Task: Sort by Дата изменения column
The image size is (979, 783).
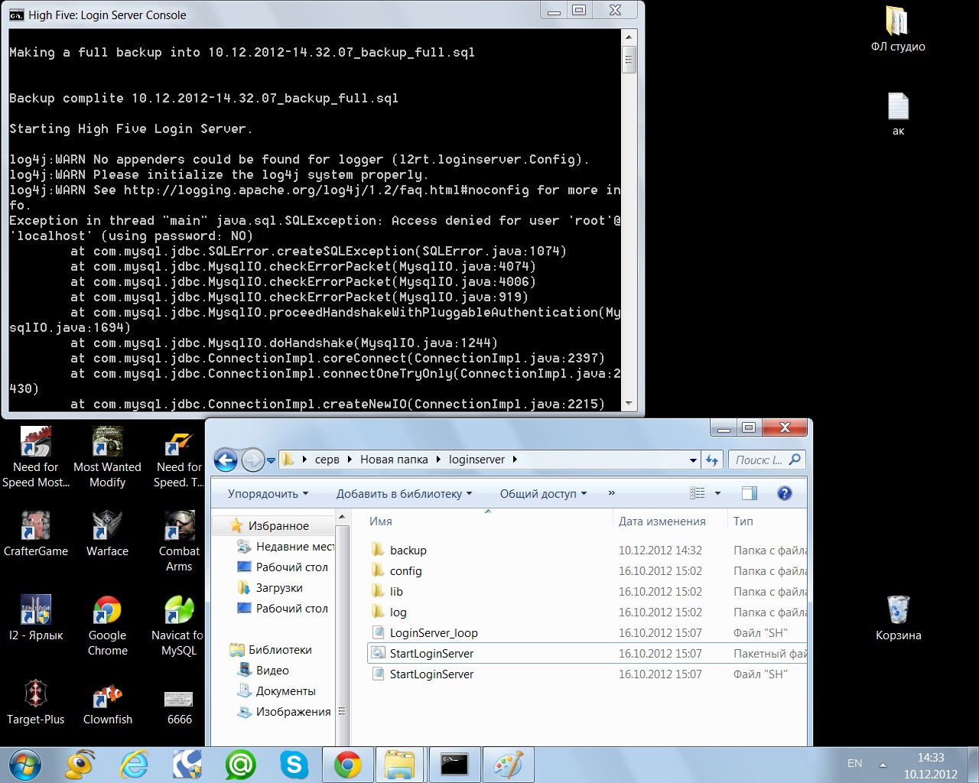Action: 662,521
